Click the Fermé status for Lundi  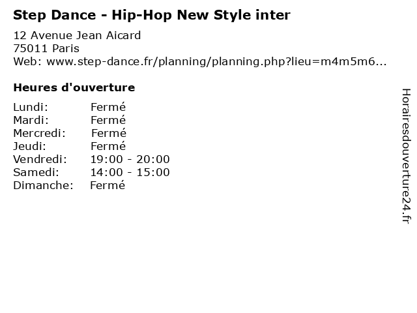click(x=108, y=107)
